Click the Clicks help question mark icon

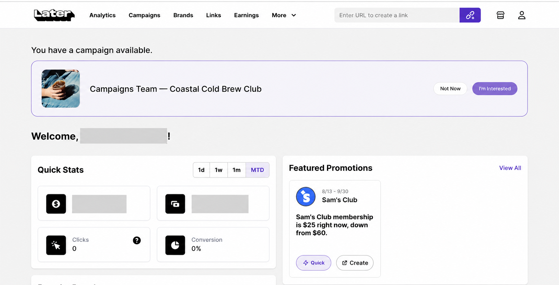click(x=137, y=240)
